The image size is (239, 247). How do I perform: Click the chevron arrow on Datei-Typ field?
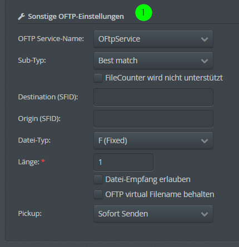click(205, 141)
